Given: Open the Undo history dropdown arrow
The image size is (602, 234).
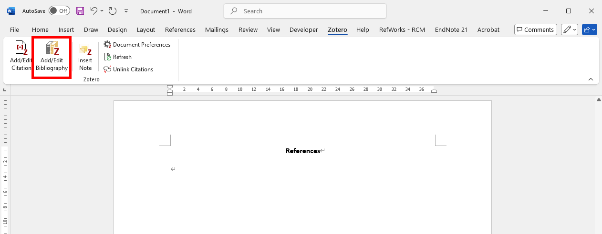Looking at the screenshot, I should tap(102, 11).
